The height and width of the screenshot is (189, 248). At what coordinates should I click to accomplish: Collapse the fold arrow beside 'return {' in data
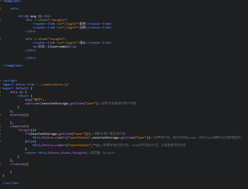pyautogui.click(x=1, y=96)
